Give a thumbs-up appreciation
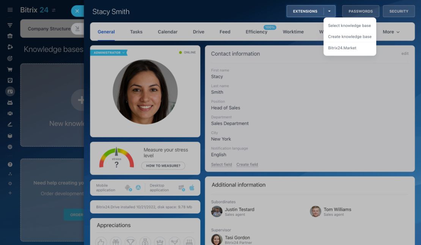 pos(101,242)
